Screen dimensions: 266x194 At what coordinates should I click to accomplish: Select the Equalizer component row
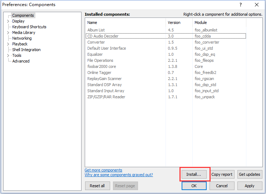(166, 54)
